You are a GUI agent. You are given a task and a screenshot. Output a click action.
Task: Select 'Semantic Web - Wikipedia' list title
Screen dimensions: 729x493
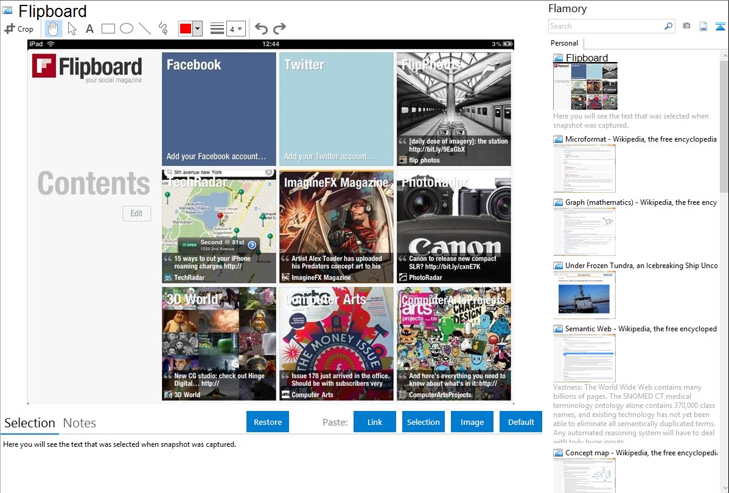tap(641, 328)
